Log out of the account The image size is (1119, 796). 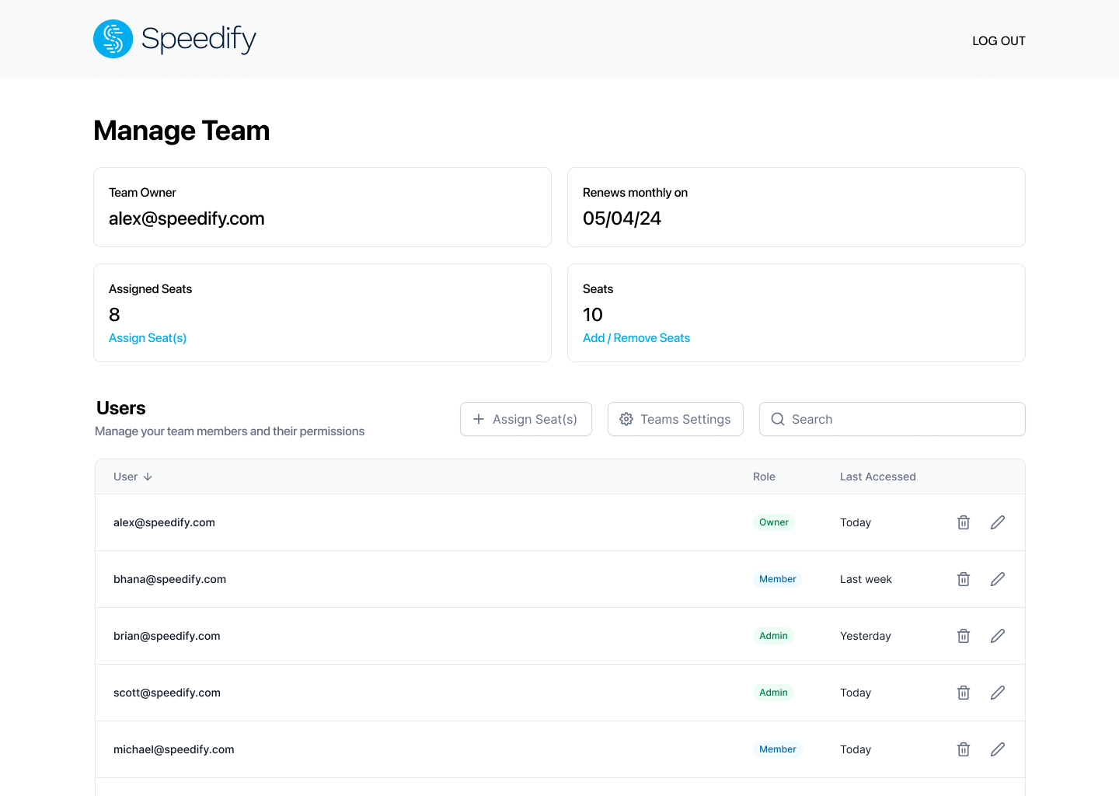[999, 40]
